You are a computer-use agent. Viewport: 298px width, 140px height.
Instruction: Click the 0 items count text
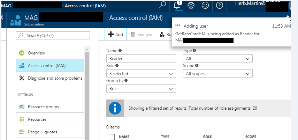[113, 127]
